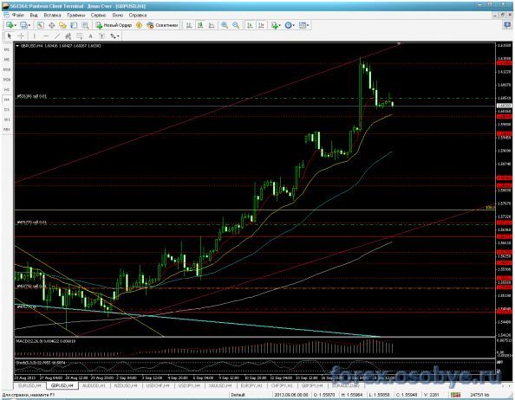Viewport: 515px width, 400px height.
Task: Select the Vertical Line drawing tool
Action: (x=34, y=36)
